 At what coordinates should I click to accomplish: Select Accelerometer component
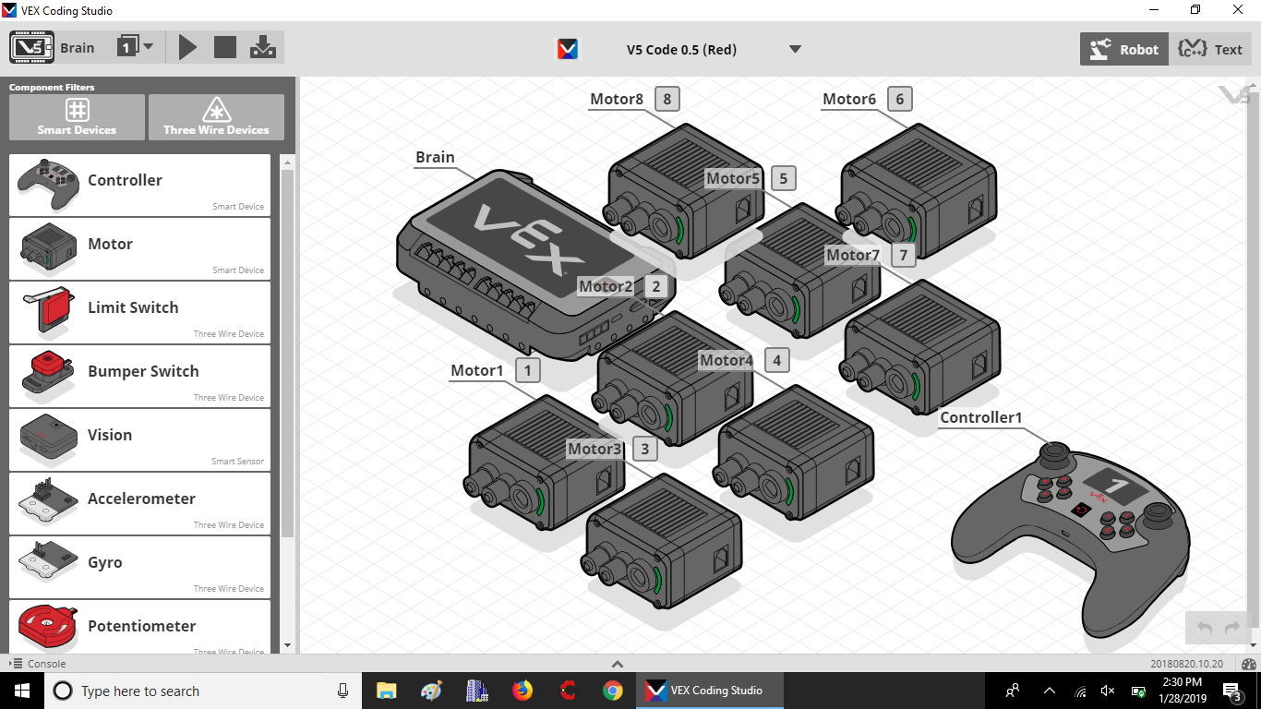139,503
